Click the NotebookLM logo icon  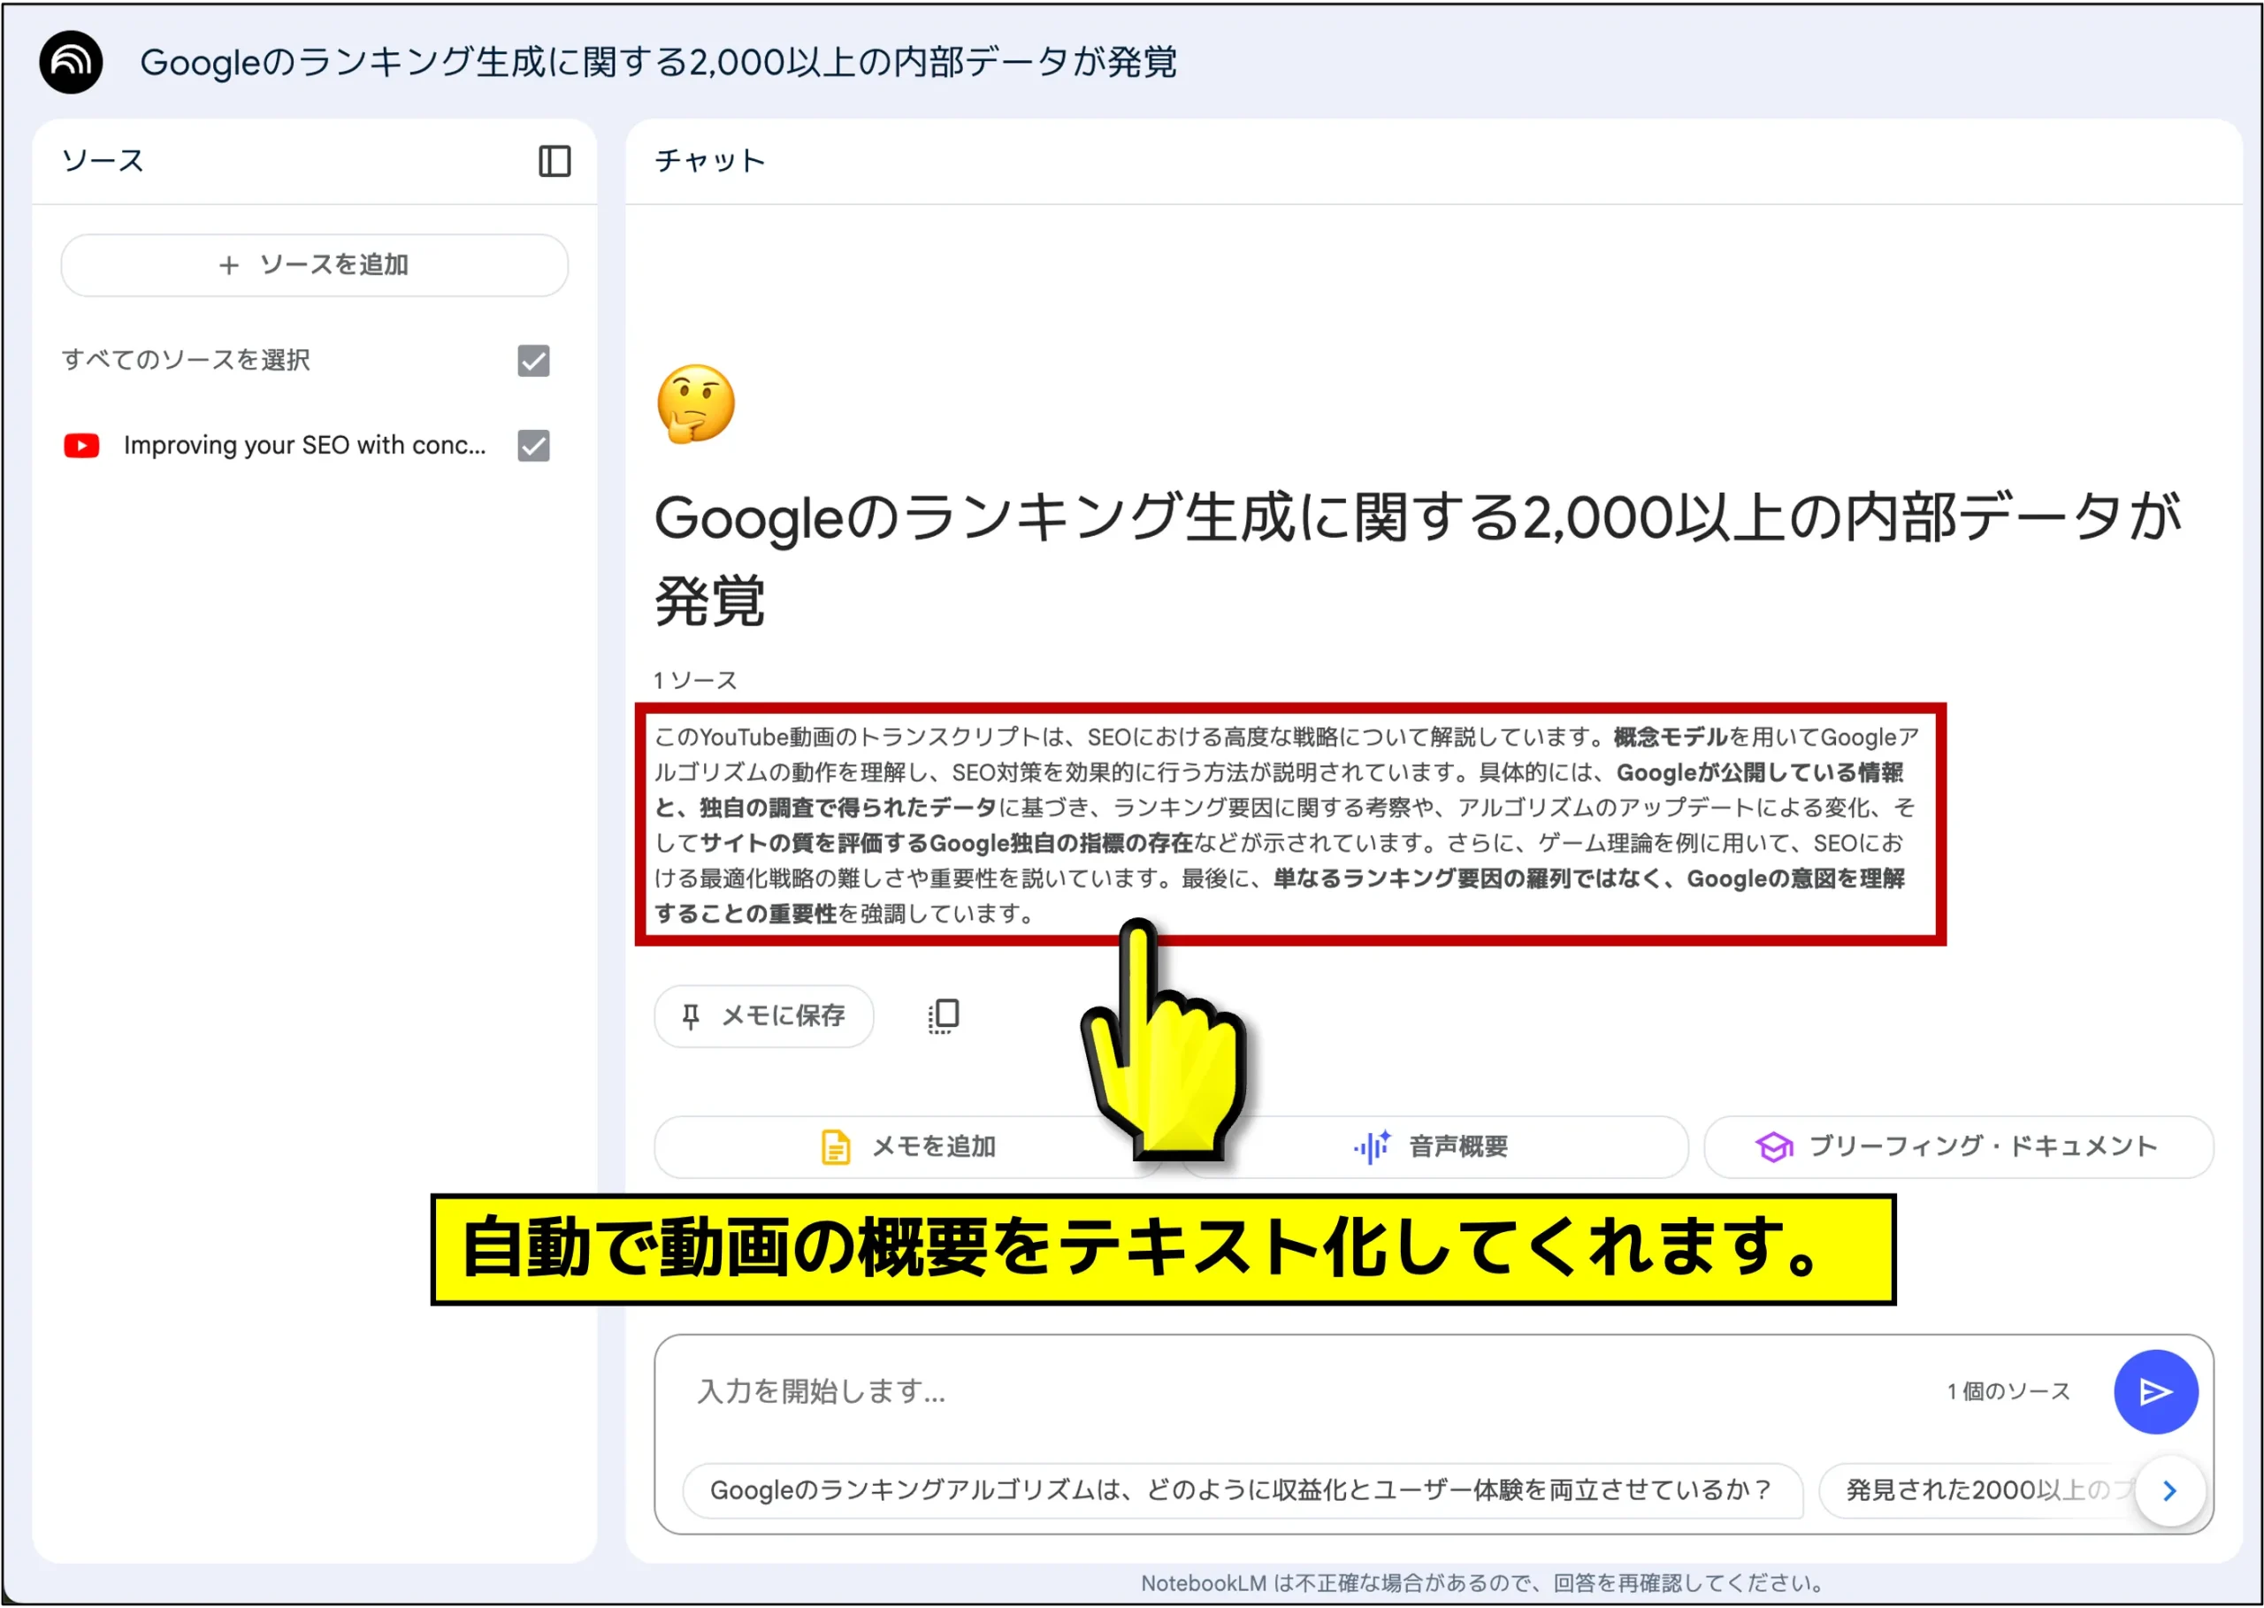[x=70, y=63]
